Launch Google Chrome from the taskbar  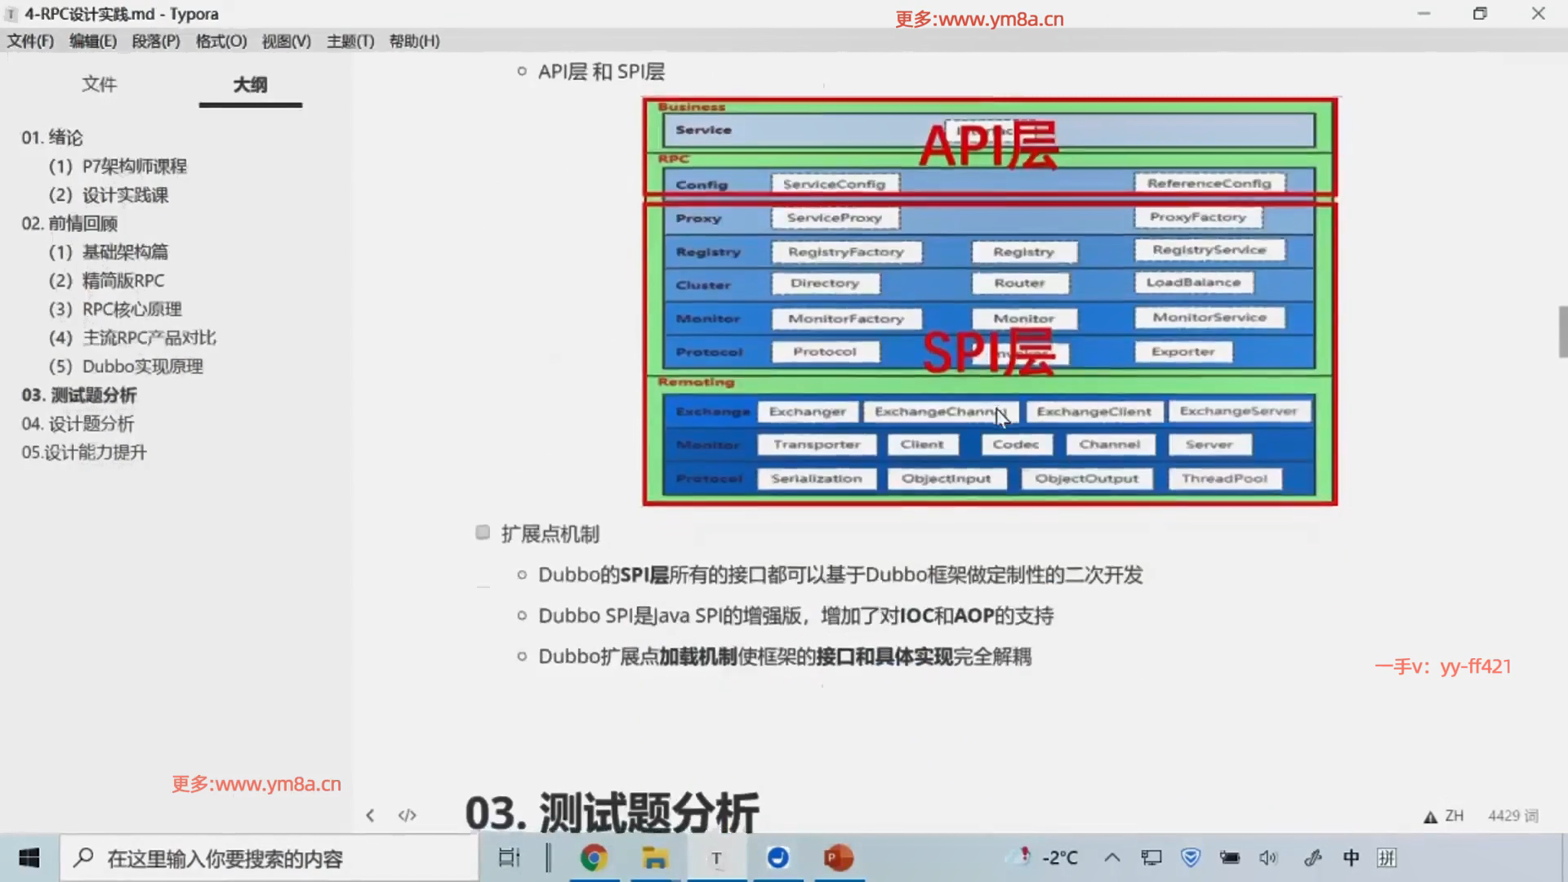595,857
